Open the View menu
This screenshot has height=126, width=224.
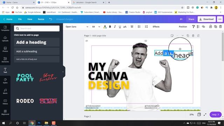pyautogui.click(x=30, y=19)
